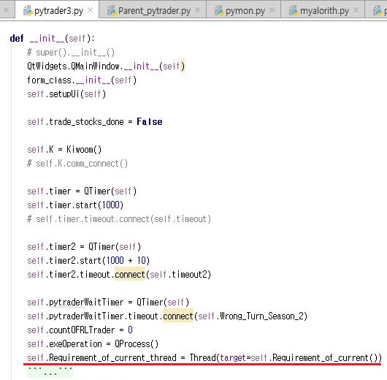Click the Python file icon on pytrader3.py tab
This screenshot has width=387, height=380.
click(28, 11)
